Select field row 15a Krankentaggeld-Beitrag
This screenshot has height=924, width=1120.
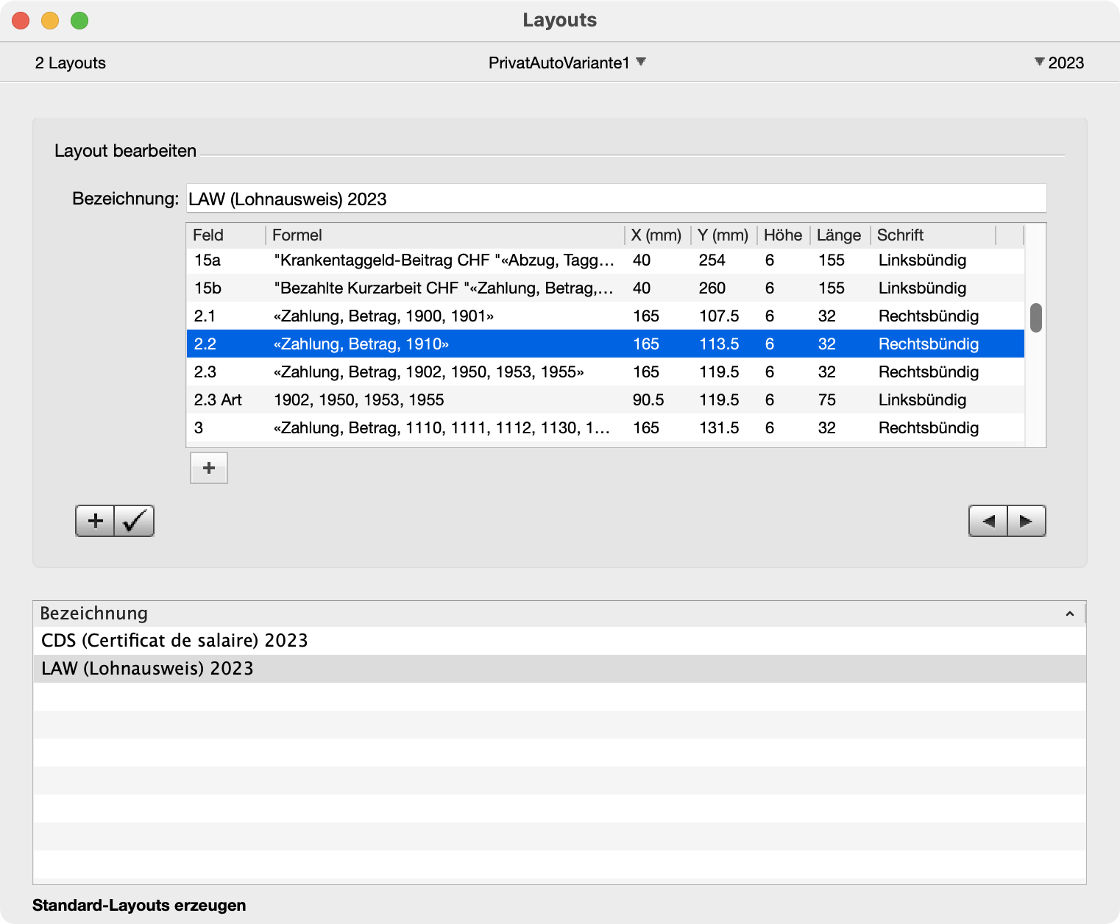pyautogui.click(x=443, y=260)
